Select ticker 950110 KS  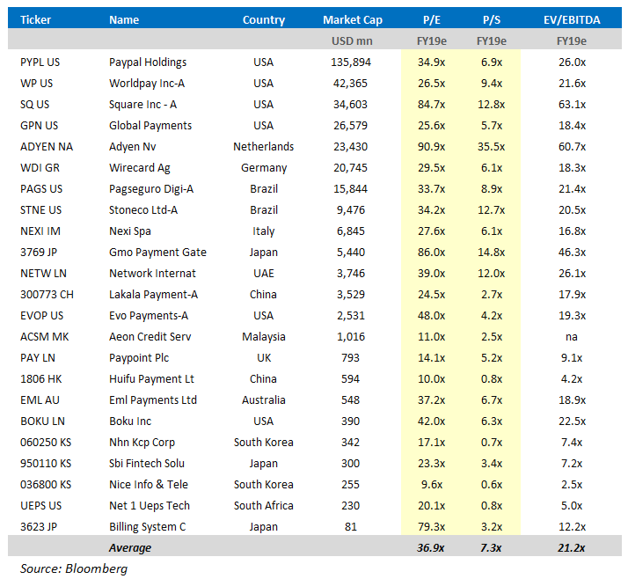point(46,464)
